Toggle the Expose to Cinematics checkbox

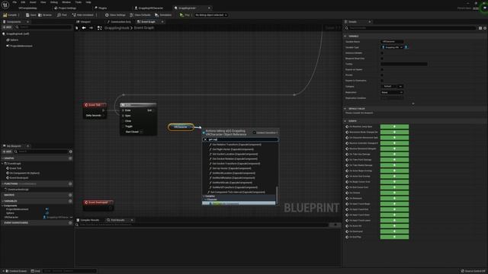point(382,81)
